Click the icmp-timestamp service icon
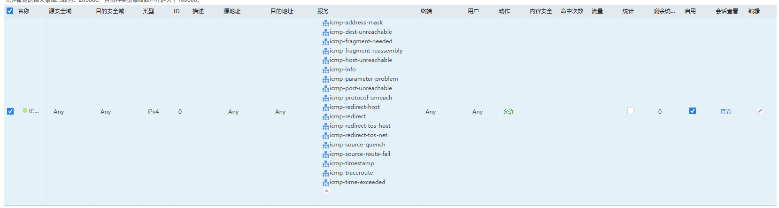The image size is (779, 208). (326, 164)
